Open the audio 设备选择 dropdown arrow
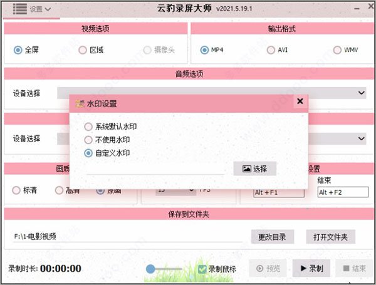This screenshot has height=285, width=376. tap(362, 93)
